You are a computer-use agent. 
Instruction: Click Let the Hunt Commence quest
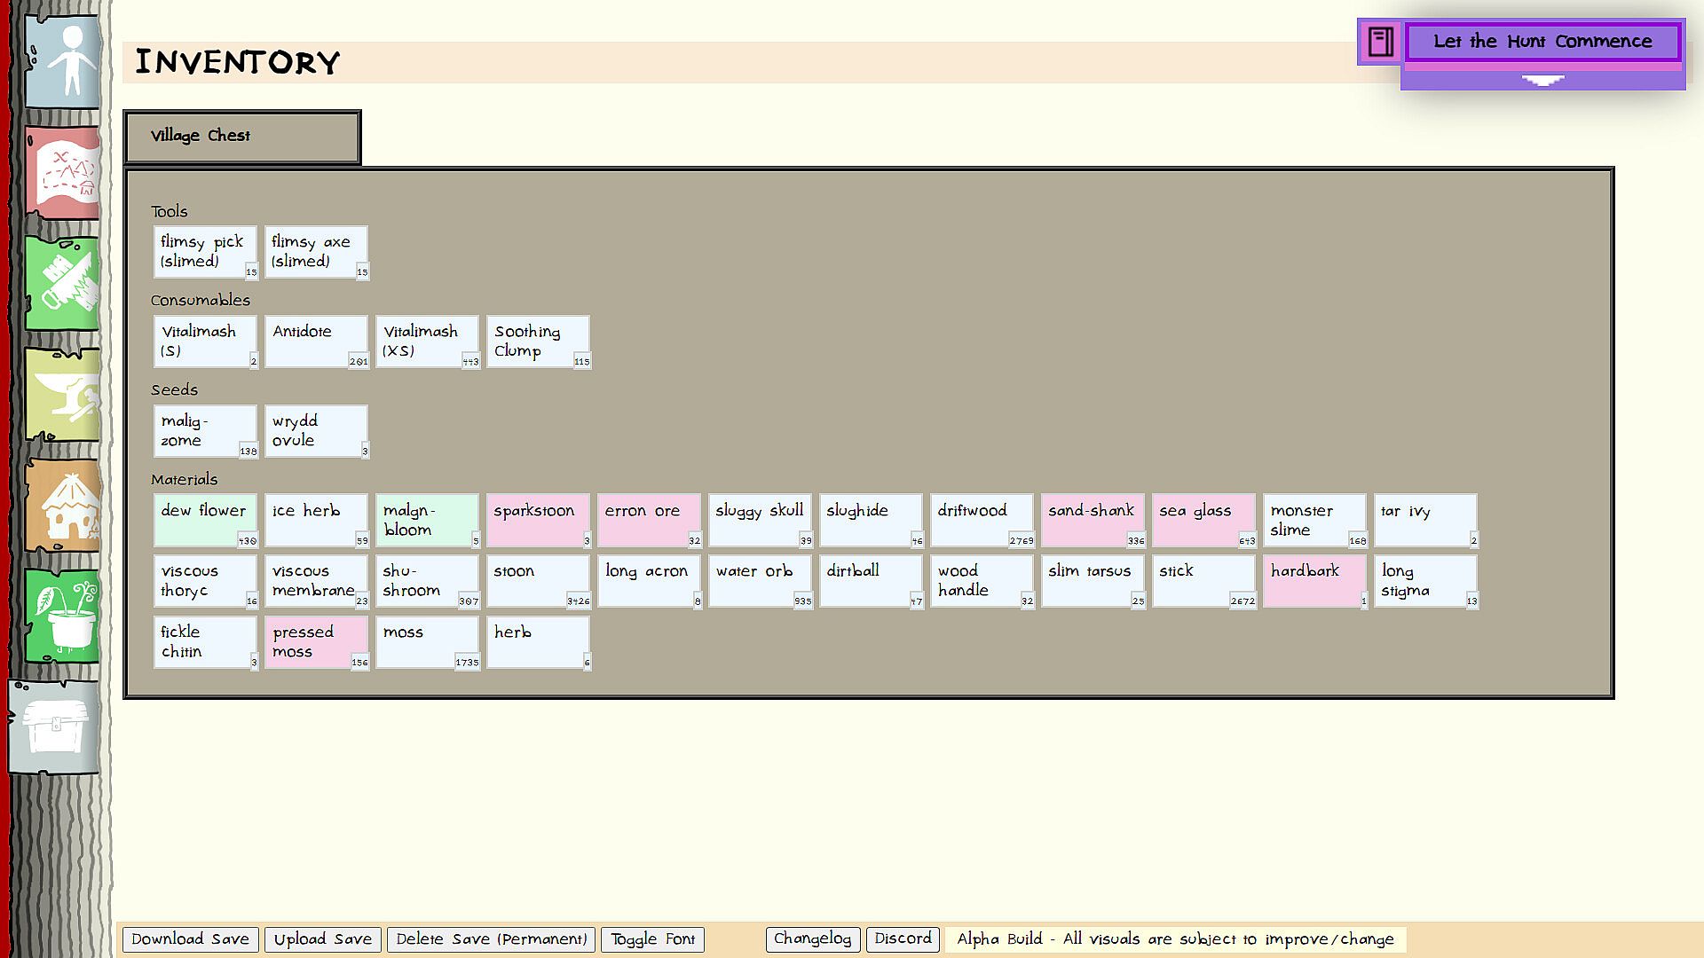[1542, 42]
